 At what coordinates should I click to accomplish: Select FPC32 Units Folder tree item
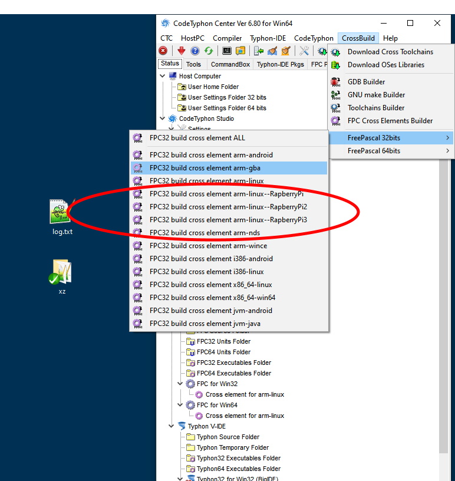(x=223, y=341)
